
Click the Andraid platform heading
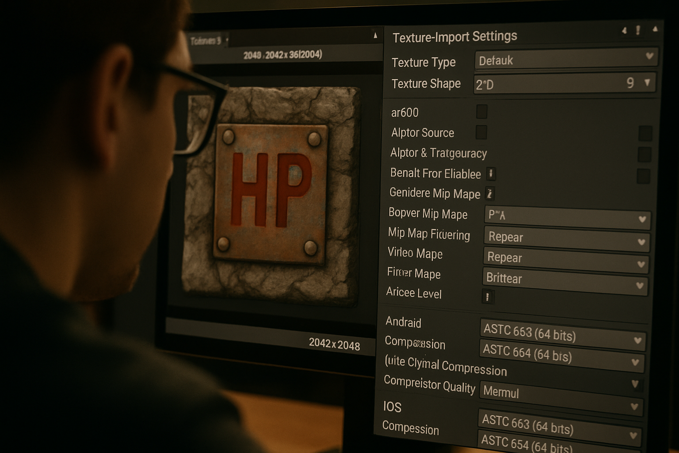pos(403,322)
